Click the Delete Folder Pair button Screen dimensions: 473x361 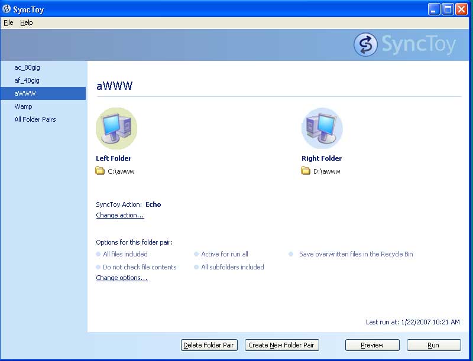point(209,345)
